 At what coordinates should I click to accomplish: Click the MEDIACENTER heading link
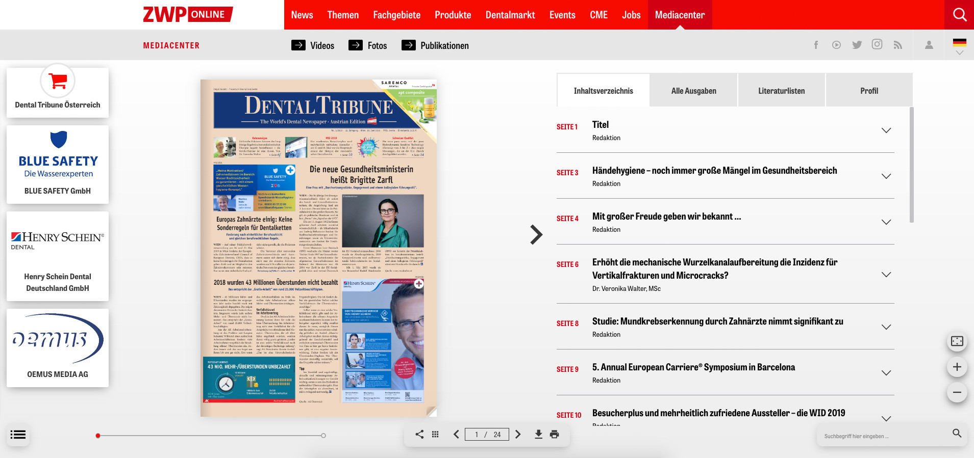171,45
